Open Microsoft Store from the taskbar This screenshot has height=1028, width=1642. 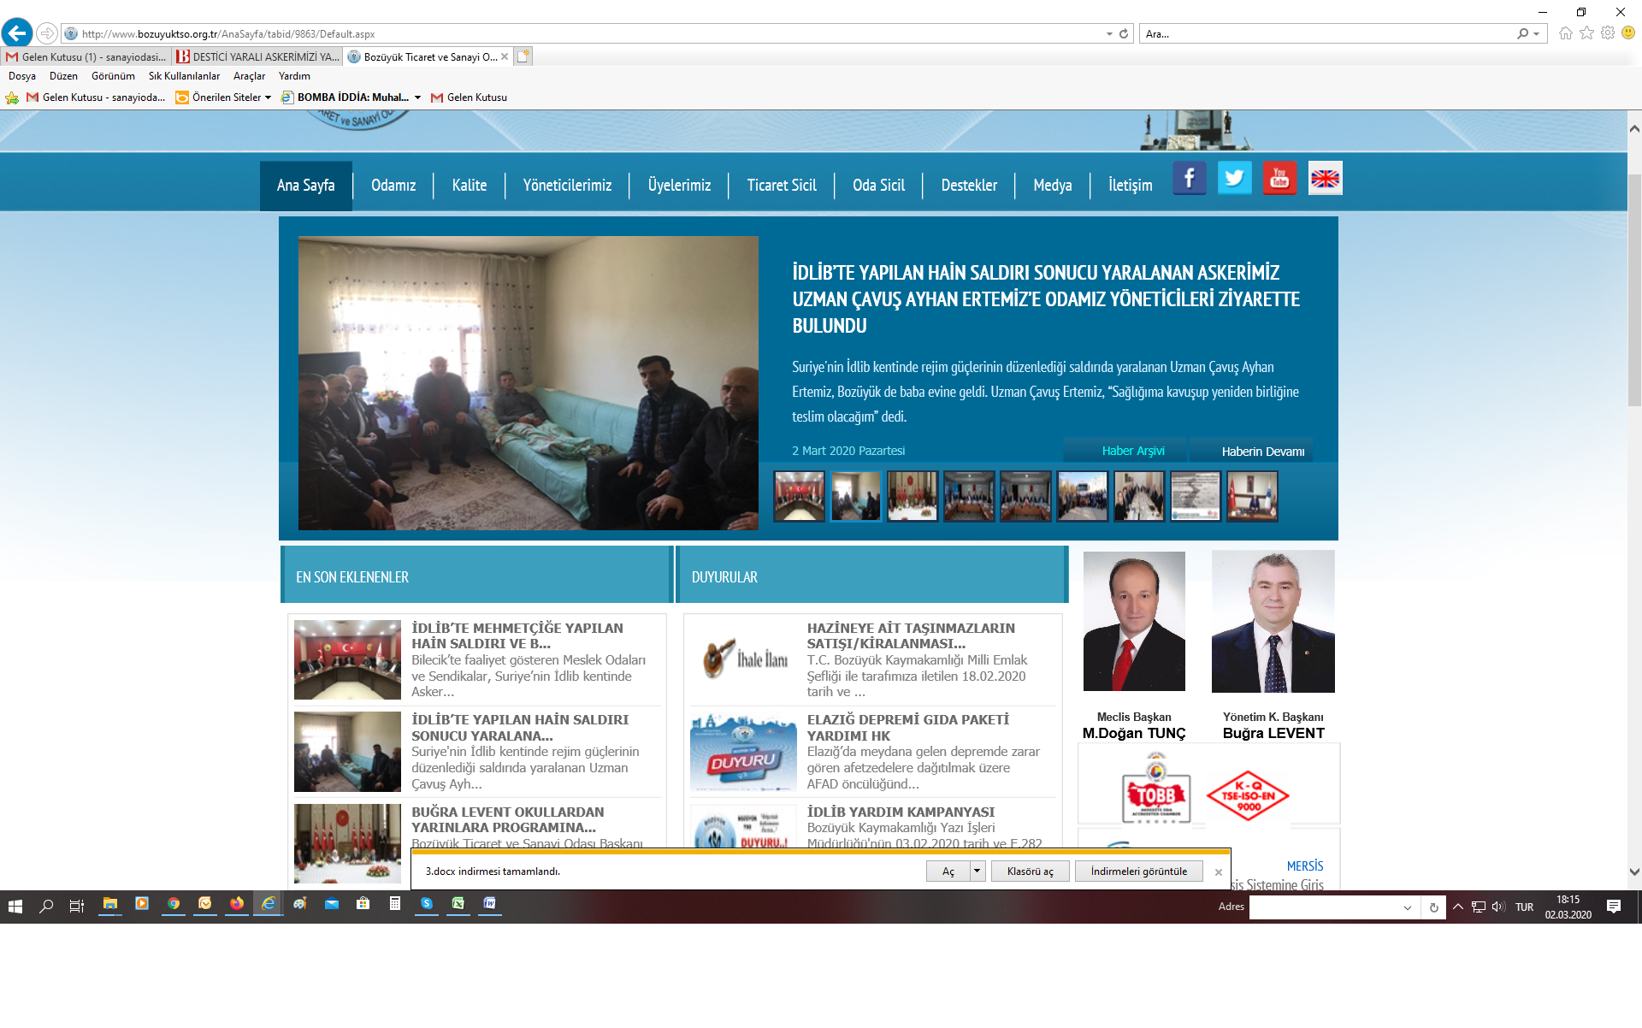[363, 904]
